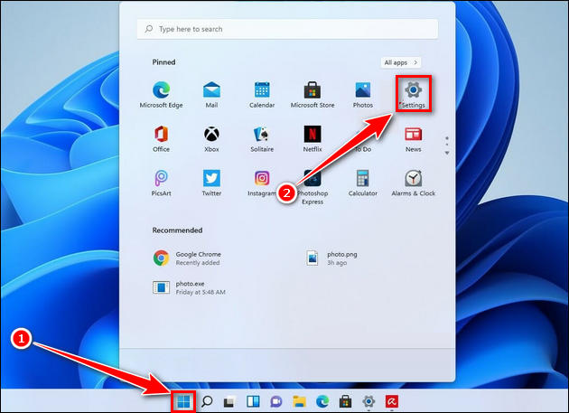Open the Photos app
Image resolution: width=569 pixels, height=413 pixels.
[363, 95]
